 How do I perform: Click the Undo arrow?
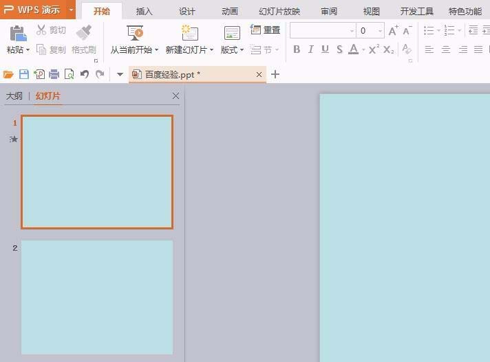tap(85, 74)
